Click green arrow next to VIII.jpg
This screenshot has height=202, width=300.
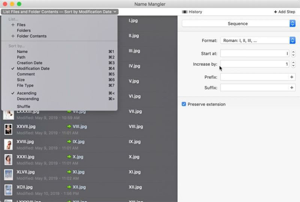69,126
